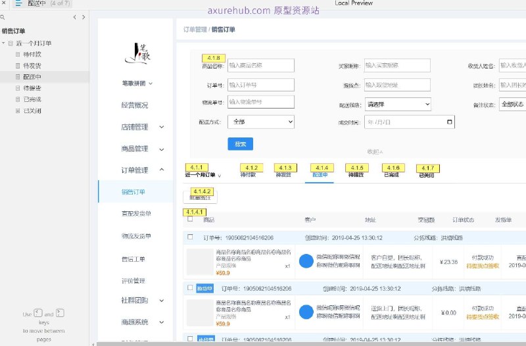Open 评价管理 in the side menu
526x346 pixels.
(133, 281)
